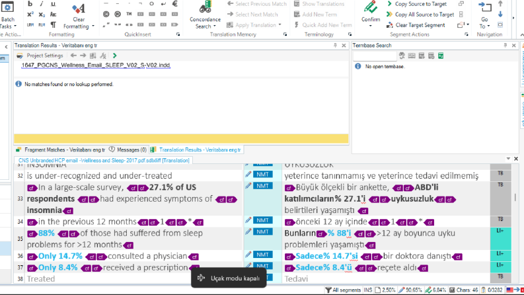Insert guillemet quotes from QuickInsert
524x295 pixels.
[129, 24]
